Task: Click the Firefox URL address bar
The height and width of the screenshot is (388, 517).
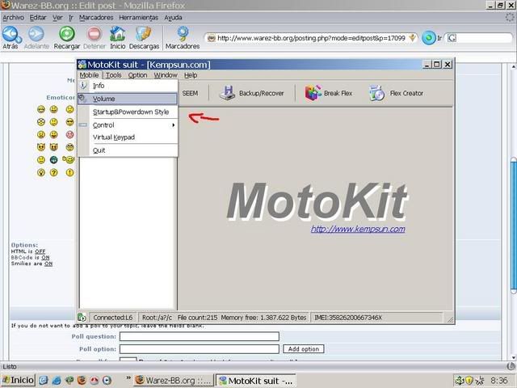Action: (x=310, y=38)
